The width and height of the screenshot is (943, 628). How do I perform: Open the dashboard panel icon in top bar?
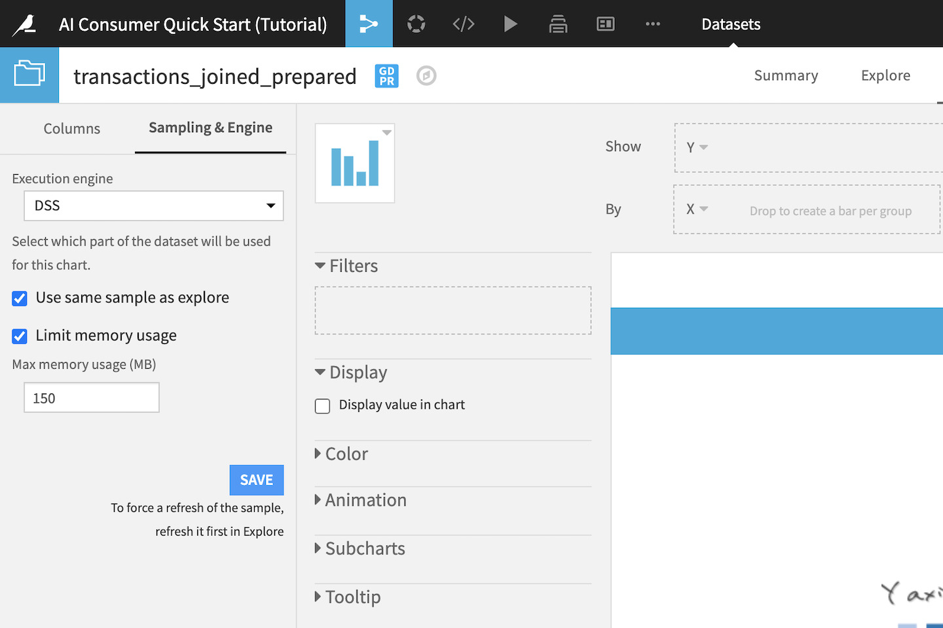[606, 24]
